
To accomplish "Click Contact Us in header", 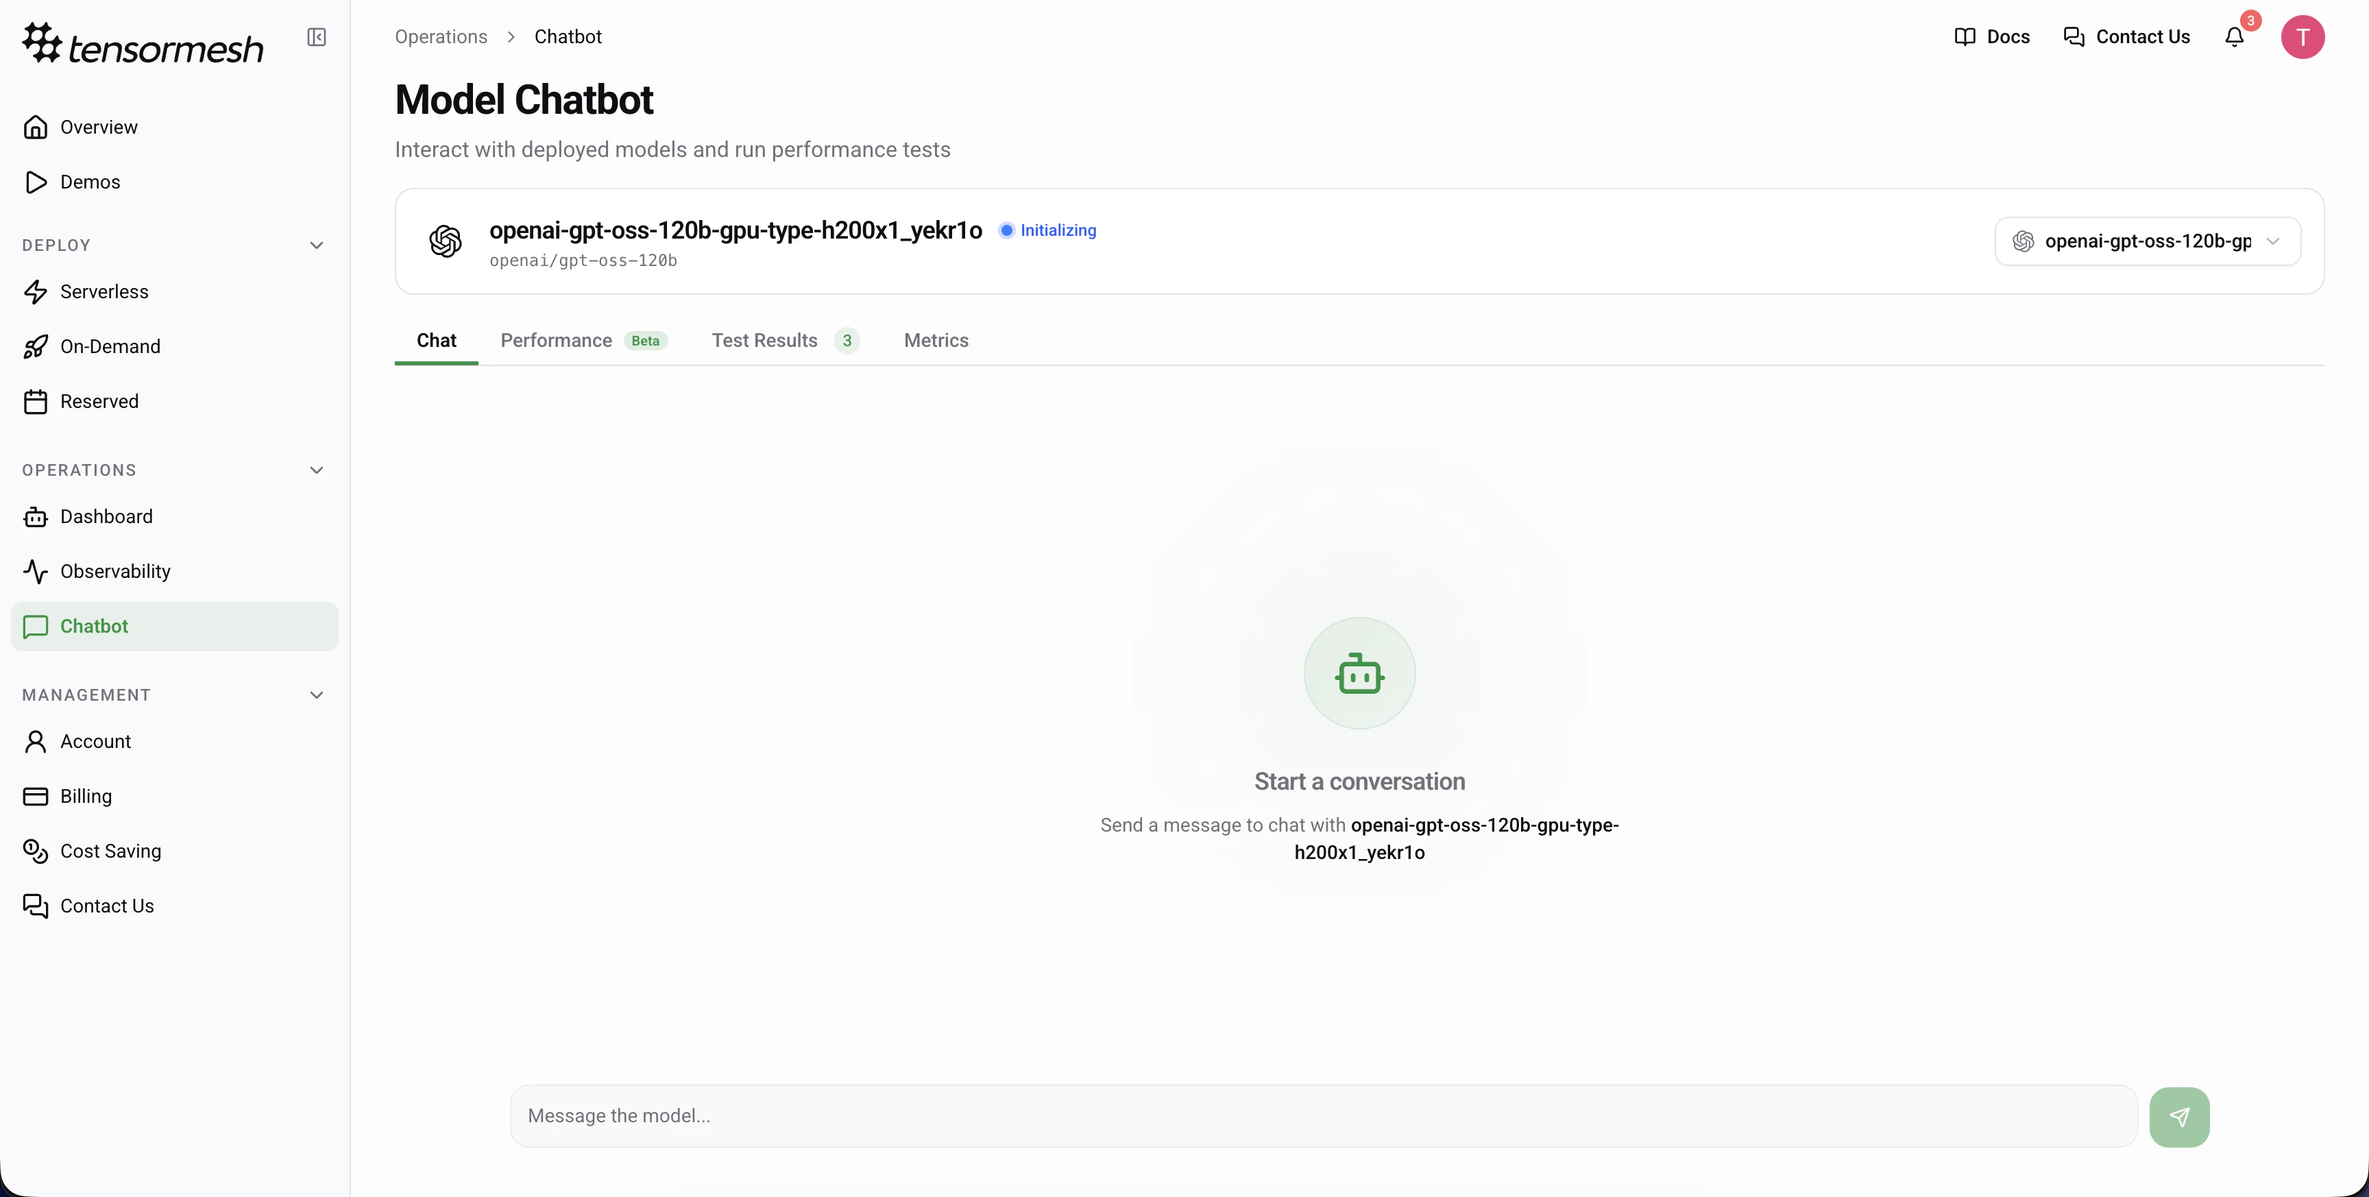I will (x=2126, y=37).
